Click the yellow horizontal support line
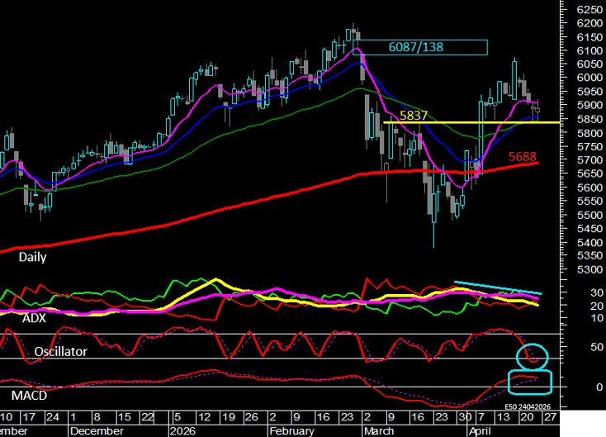Image resolution: width=606 pixels, height=437 pixels. 462,122
